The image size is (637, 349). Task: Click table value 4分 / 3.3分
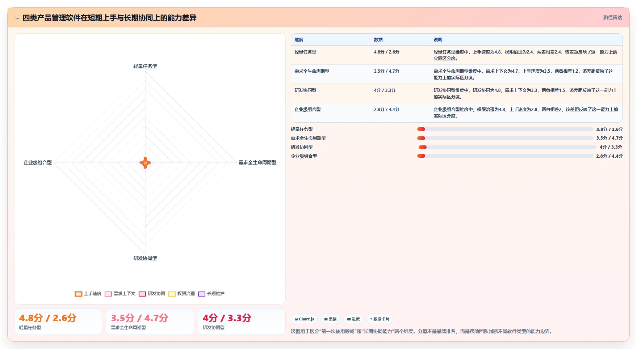385,90
